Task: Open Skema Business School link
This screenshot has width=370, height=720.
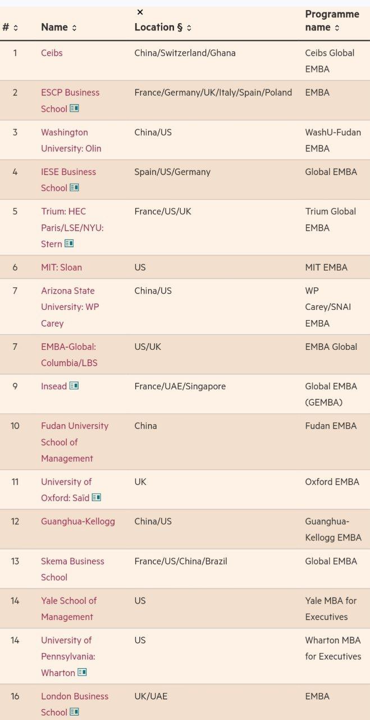Action: 72,569
